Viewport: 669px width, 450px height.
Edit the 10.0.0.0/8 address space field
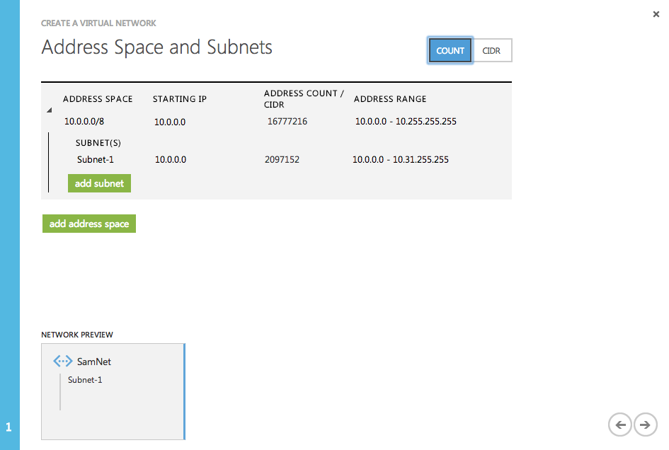point(84,122)
